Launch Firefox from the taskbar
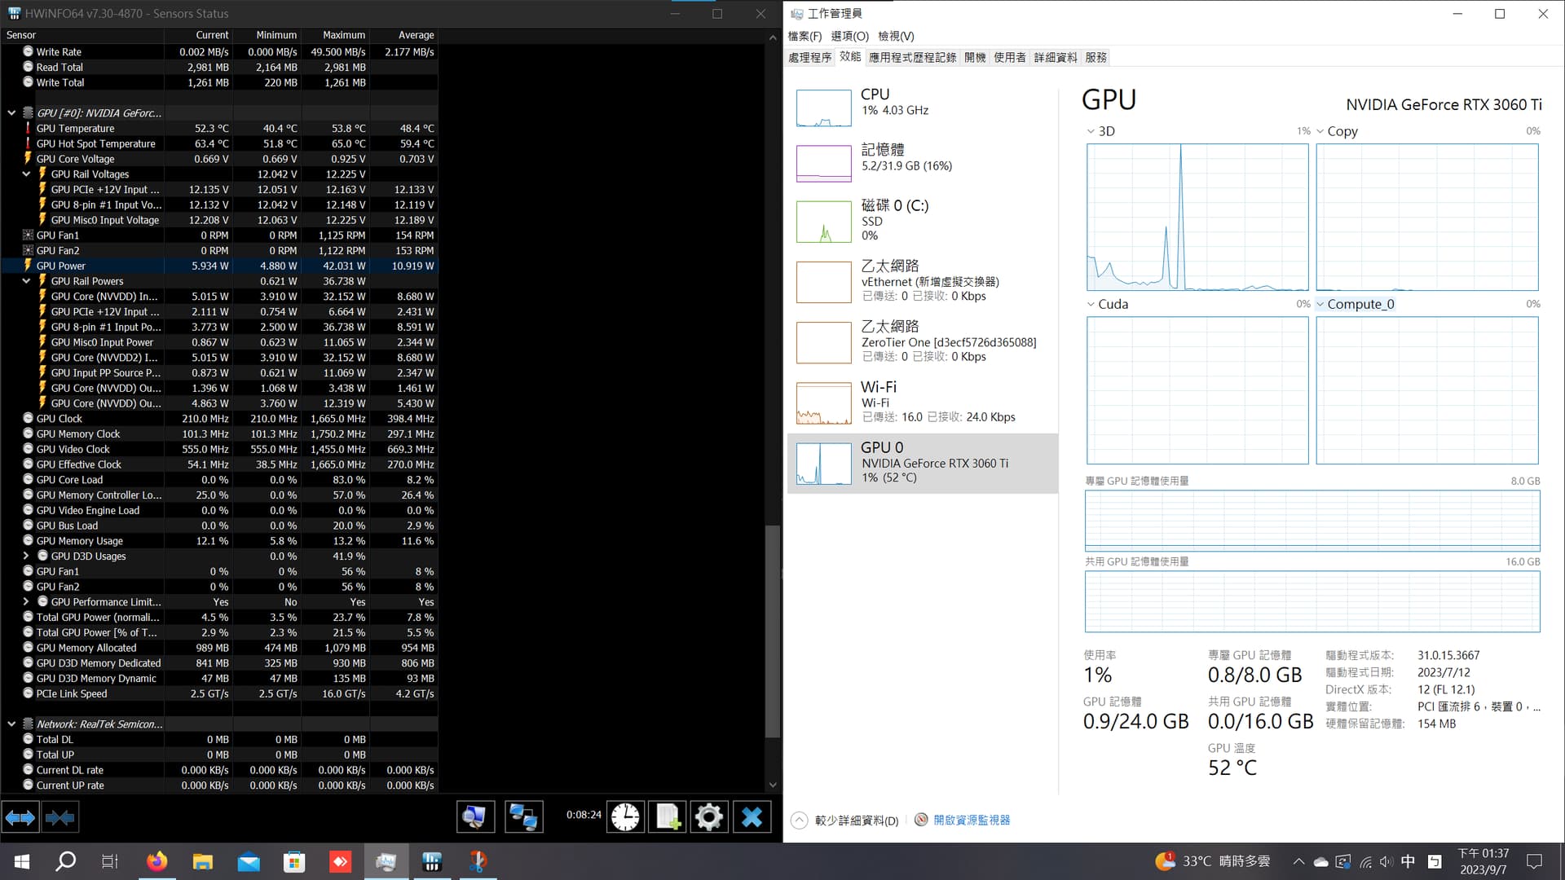The image size is (1565, 880). pyautogui.click(x=156, y=861)
